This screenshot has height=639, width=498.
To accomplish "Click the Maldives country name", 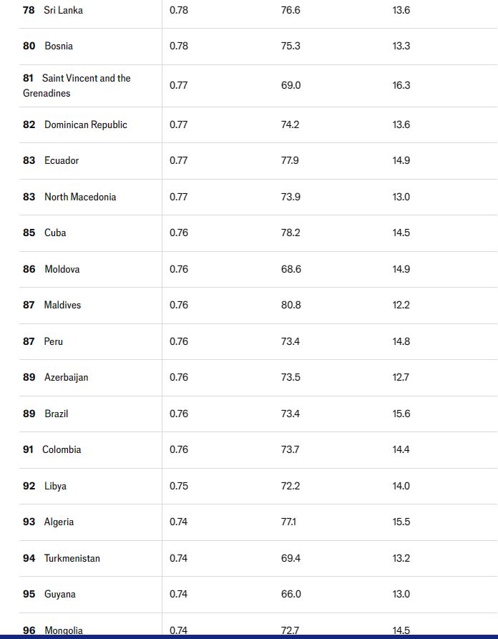I will tap(62, 305).
